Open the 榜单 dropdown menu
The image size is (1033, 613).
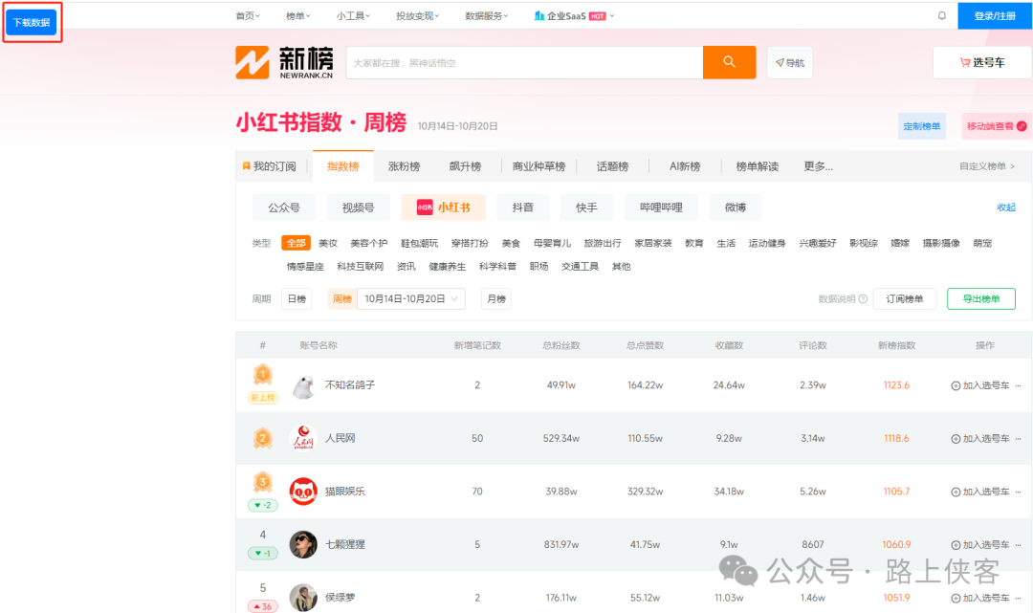pyautogui.click(x=297, y=16)
